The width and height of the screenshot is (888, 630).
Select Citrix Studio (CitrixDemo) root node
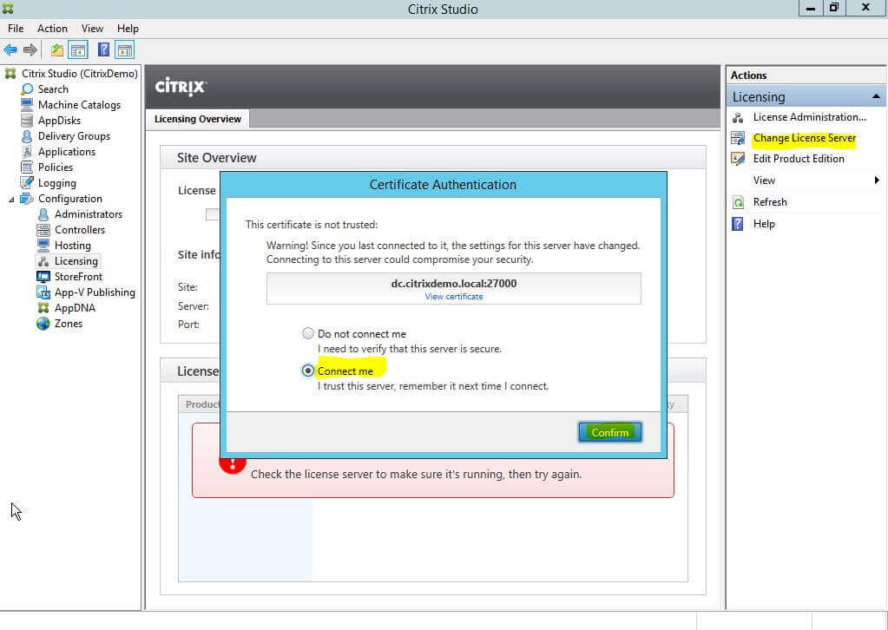click(x=79, y=74)
